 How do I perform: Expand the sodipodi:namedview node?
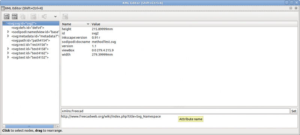click(x=8, y=32)
